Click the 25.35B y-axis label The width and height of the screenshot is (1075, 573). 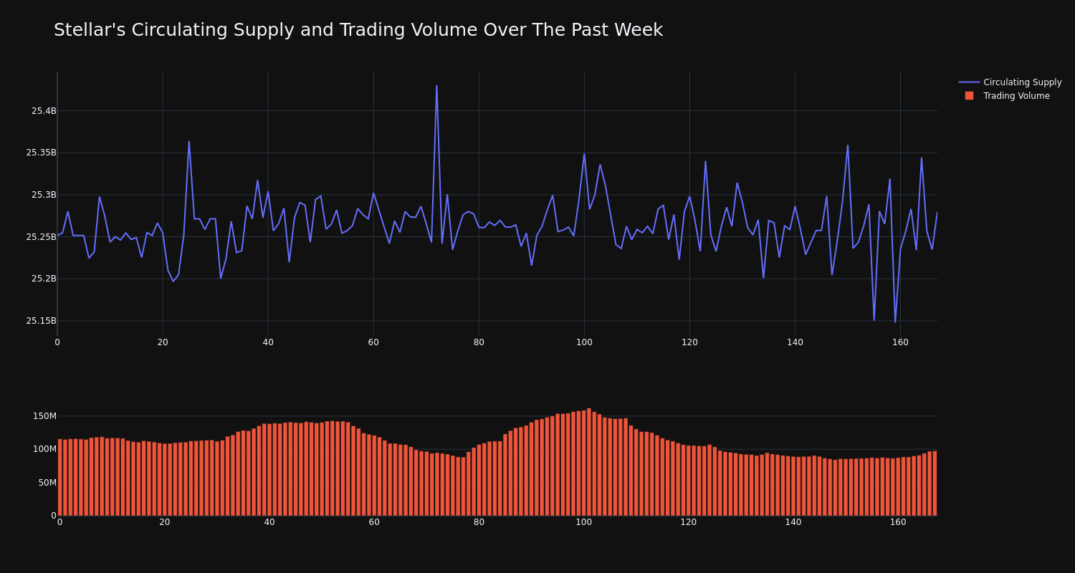coord(41,153)
